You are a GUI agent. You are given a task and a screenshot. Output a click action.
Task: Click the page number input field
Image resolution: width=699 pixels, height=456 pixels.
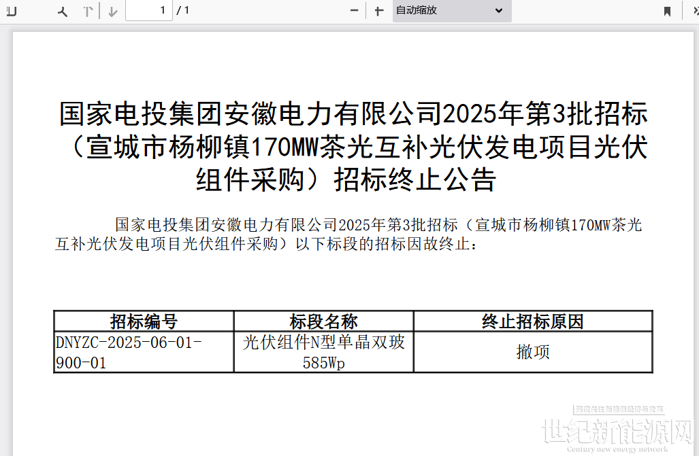[149, 10]
